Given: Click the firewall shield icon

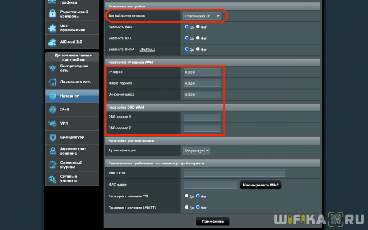Looking at the screenshot, I should [x=53, y=137].
